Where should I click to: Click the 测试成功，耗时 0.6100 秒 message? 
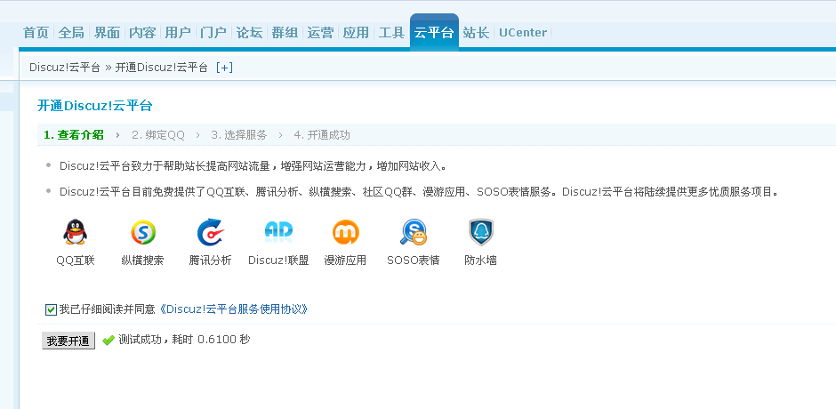point(184,339)
